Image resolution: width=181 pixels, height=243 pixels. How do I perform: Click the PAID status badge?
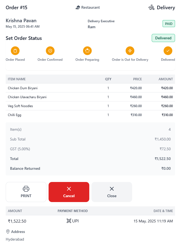[169, 24]
